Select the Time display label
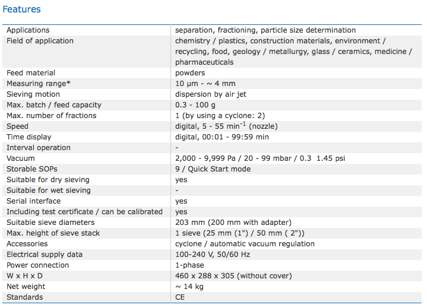The width and height of the screenshot is (427, 308). [x=29, y=137]
